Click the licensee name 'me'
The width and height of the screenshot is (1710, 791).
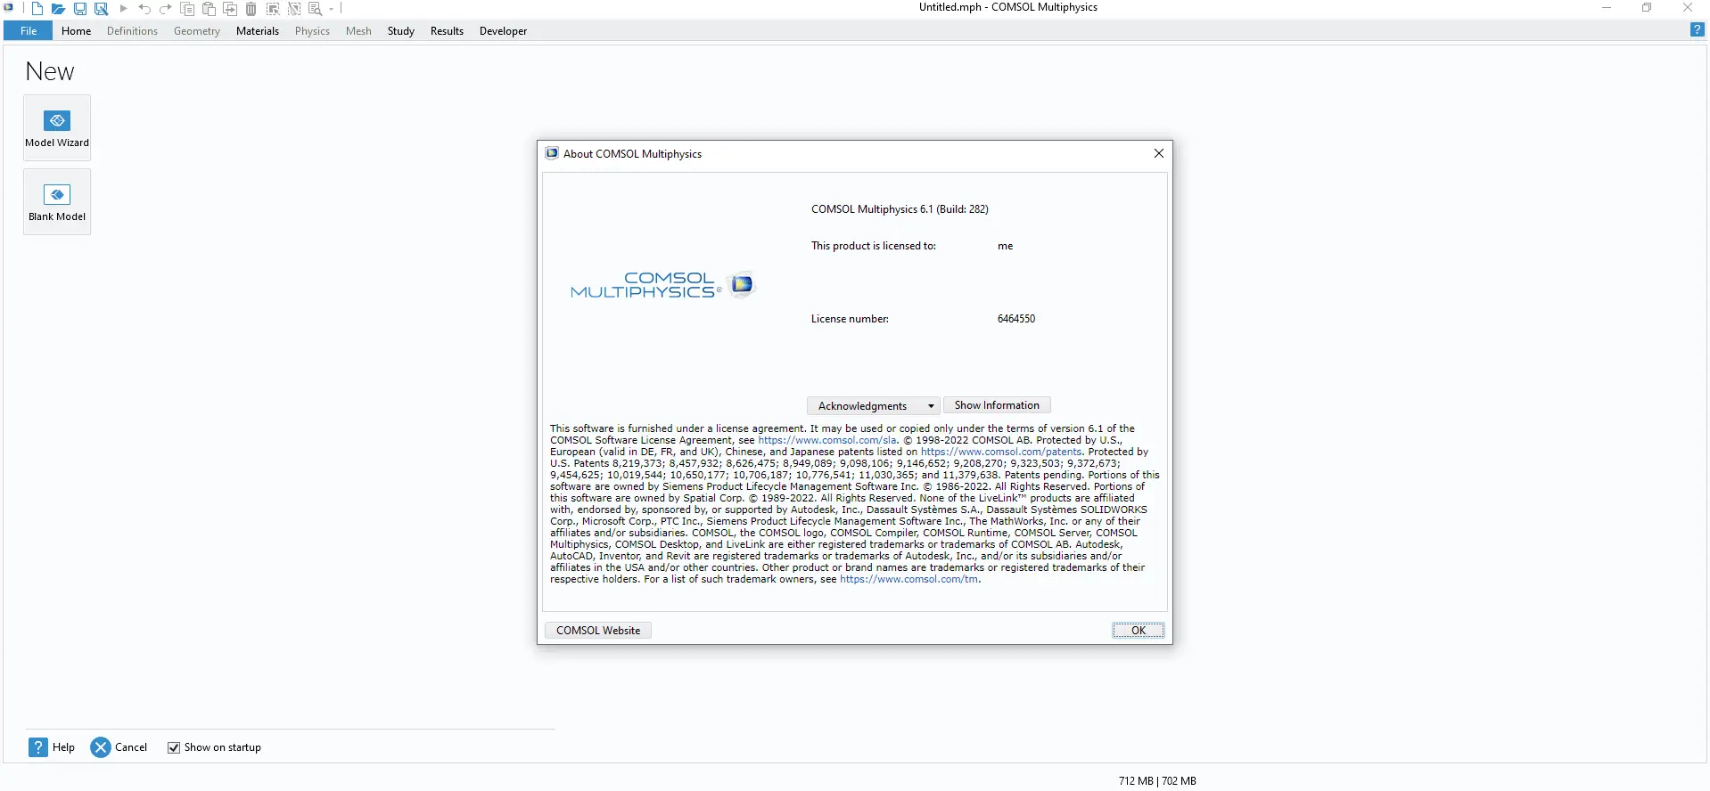coord(1006,246)
